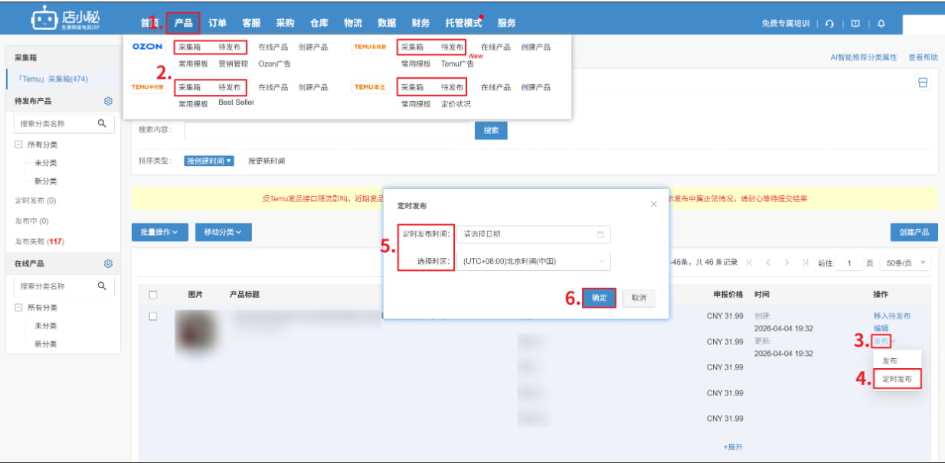Click magnifier in 待发布产品 category search
Image resolution: width=945 pixels, height=463 pixels.
coord(102,123)
